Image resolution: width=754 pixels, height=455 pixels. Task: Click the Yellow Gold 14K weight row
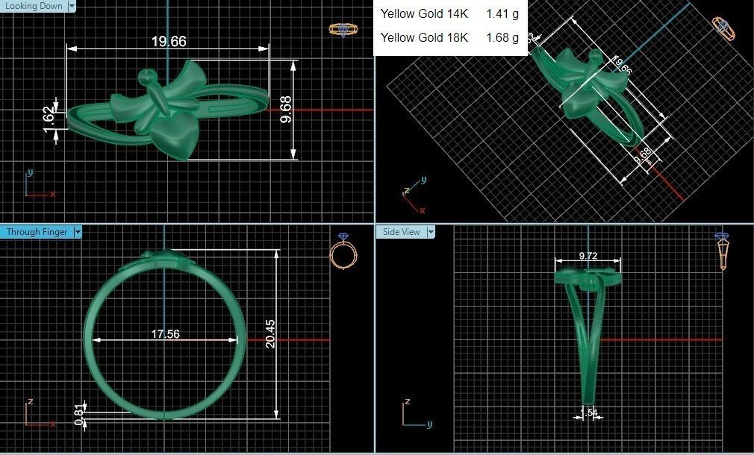(x=449, y=14)
